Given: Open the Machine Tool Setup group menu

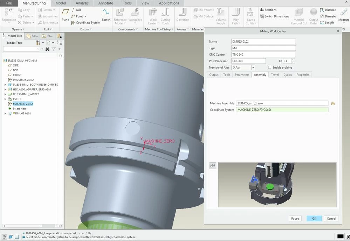Looking at the screenshot, I should 159,29.
